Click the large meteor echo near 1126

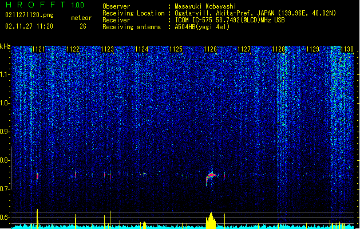point(211,177)
